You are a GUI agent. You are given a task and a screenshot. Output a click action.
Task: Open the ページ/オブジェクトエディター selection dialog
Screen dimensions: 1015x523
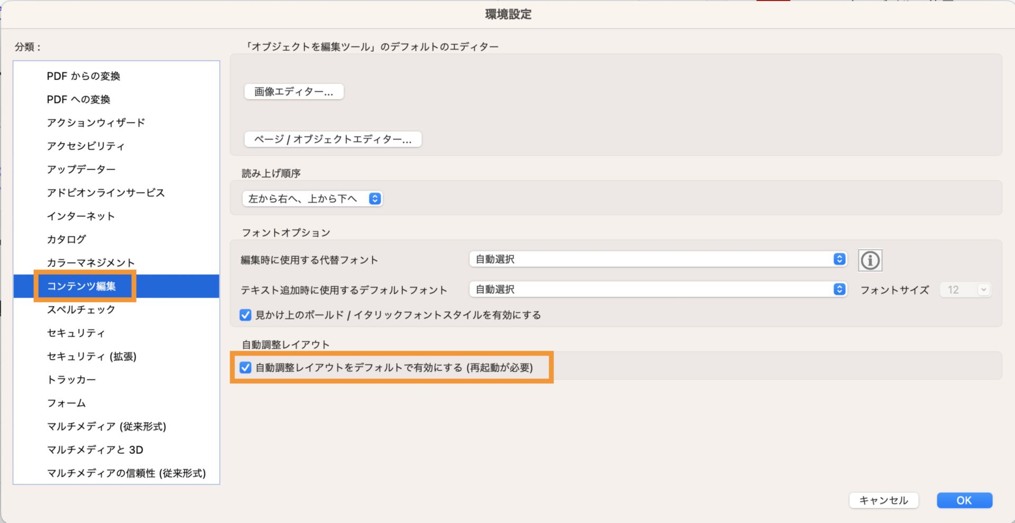pyautogui.click(x=332, y=139)
